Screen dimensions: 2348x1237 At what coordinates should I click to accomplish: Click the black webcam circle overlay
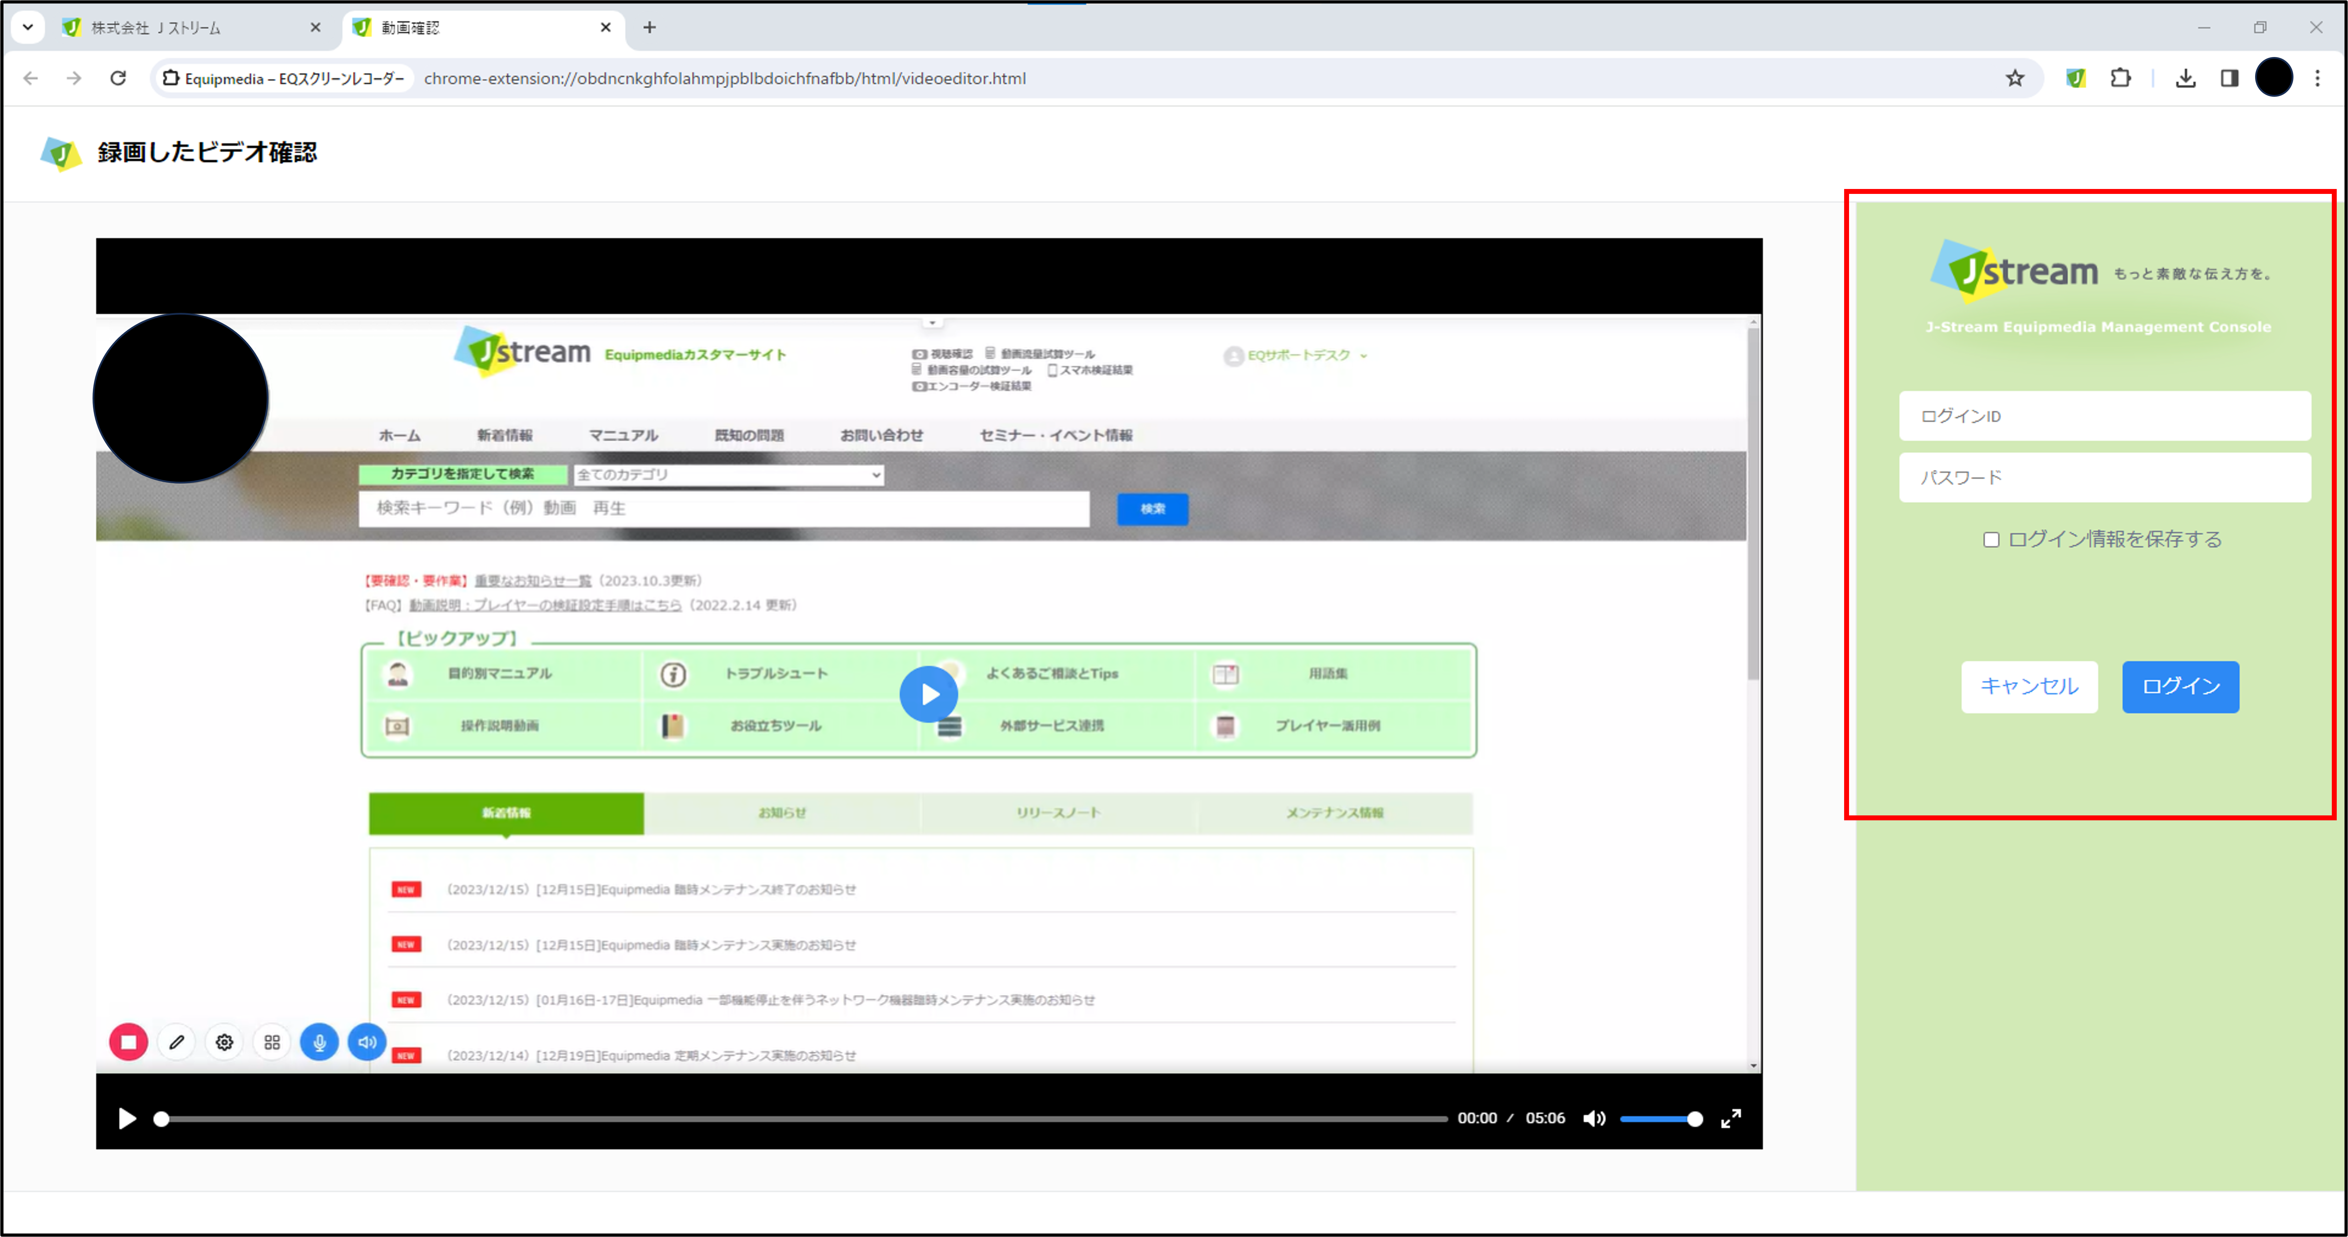(181, 398)
